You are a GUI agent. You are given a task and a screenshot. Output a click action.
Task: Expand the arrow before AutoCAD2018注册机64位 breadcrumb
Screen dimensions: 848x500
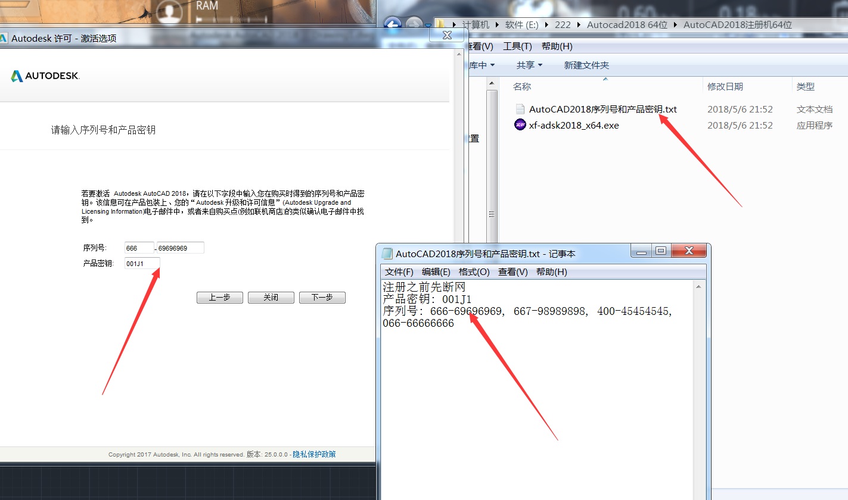676,25
